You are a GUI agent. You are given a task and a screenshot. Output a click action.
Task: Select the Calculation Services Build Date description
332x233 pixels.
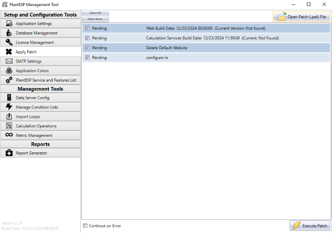click(x=212, y=38)
